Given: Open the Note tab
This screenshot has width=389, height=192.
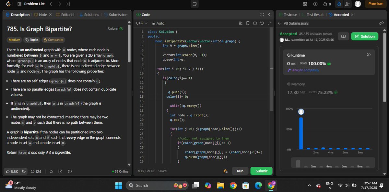Looking at the screenshot, I should (40, 15).
